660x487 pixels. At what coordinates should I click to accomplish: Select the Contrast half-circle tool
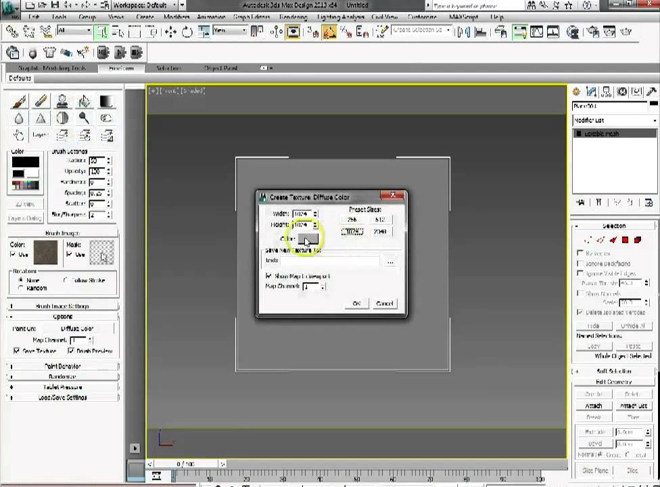coord(62,118)
